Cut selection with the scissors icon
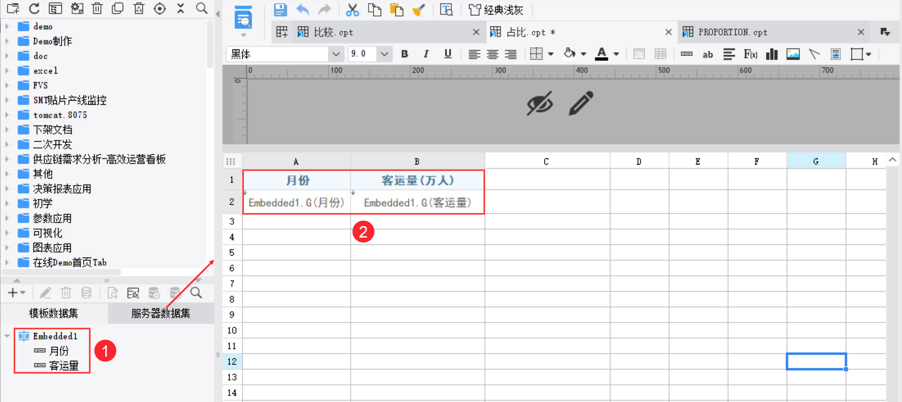 [353, 9]
